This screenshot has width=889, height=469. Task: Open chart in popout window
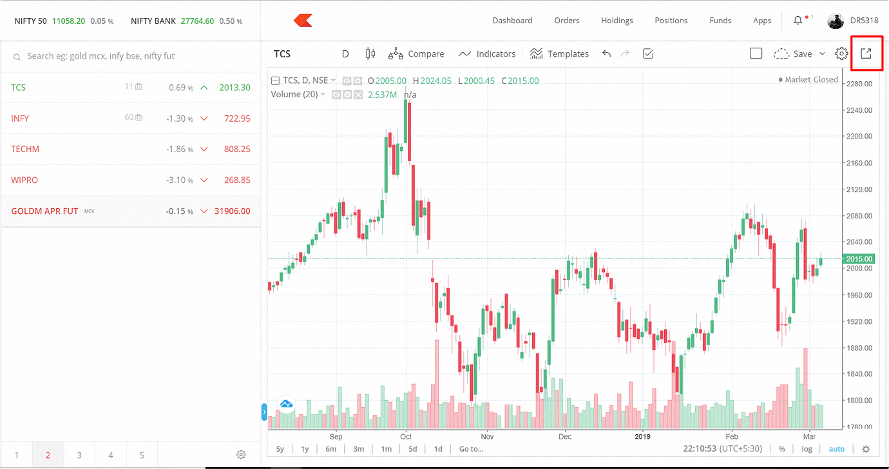click(866, 53)
